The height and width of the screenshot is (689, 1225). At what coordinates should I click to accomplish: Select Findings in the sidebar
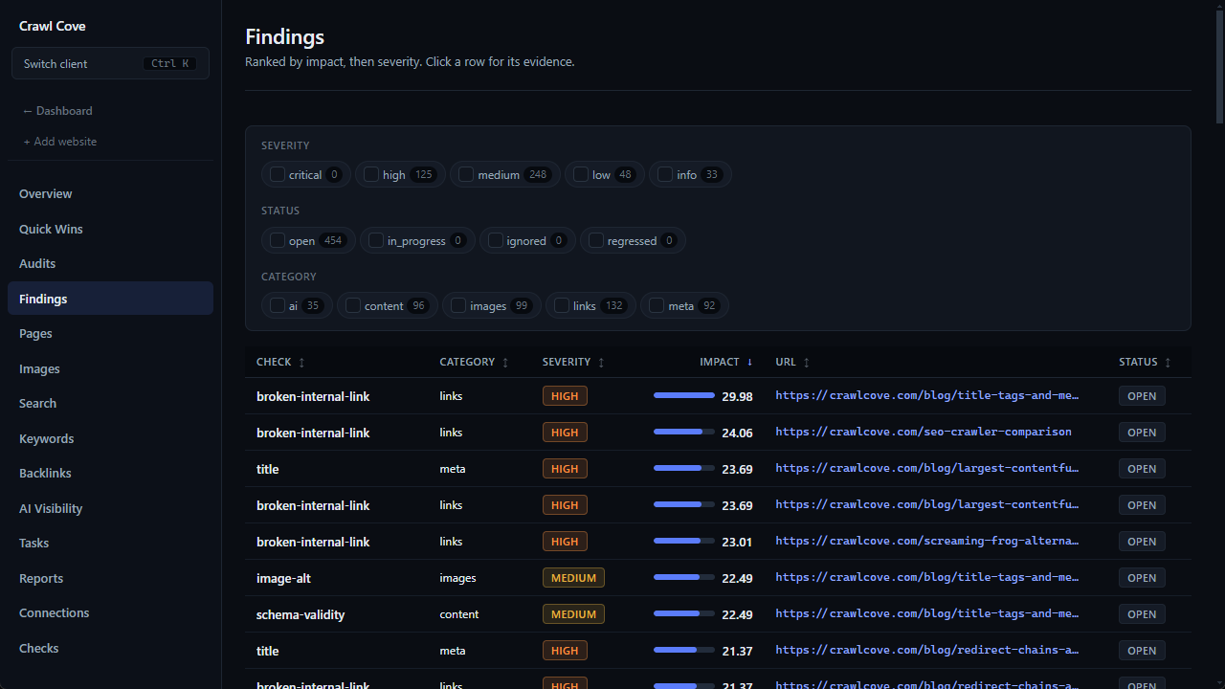click(x=110, y=299)
